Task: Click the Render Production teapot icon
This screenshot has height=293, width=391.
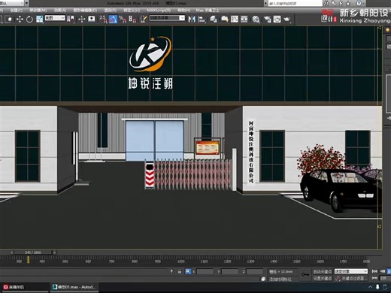Action: pos(287,20)
